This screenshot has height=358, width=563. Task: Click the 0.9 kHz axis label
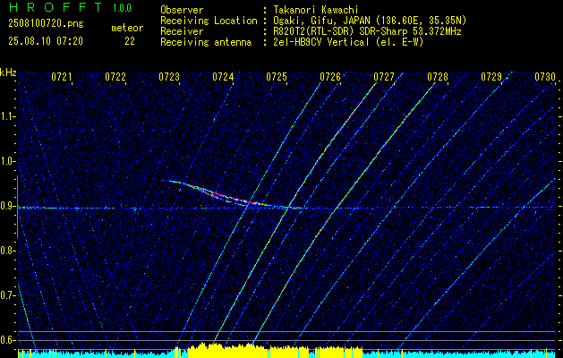7,206
